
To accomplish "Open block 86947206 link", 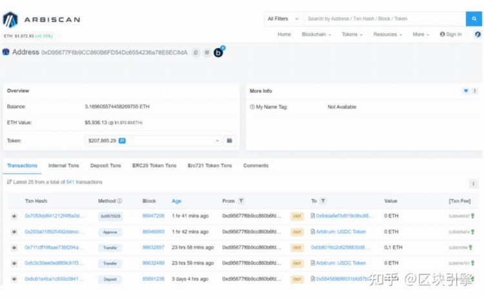I will (x=153, y=216).
